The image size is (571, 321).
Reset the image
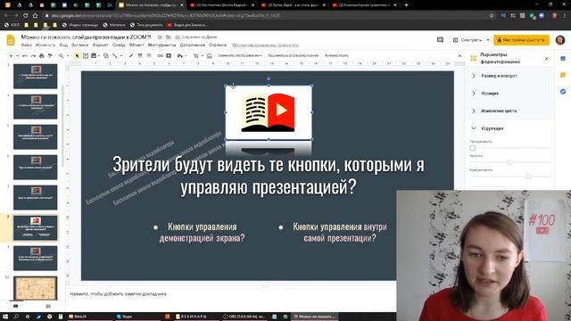point(210,55)
